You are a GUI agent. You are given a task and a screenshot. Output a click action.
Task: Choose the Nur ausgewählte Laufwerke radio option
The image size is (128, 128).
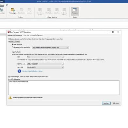click(13, 47)
